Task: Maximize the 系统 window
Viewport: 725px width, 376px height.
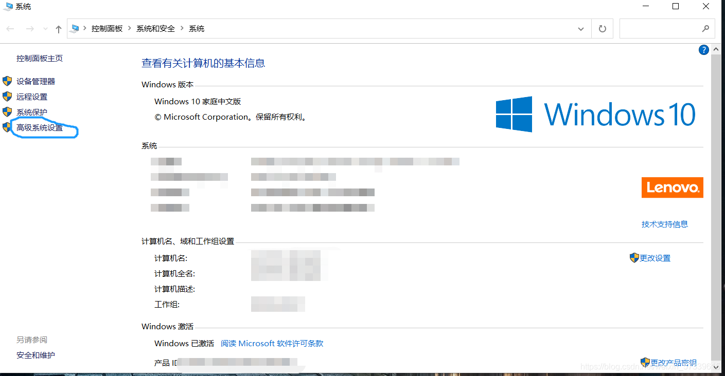Action: [676, 7]
